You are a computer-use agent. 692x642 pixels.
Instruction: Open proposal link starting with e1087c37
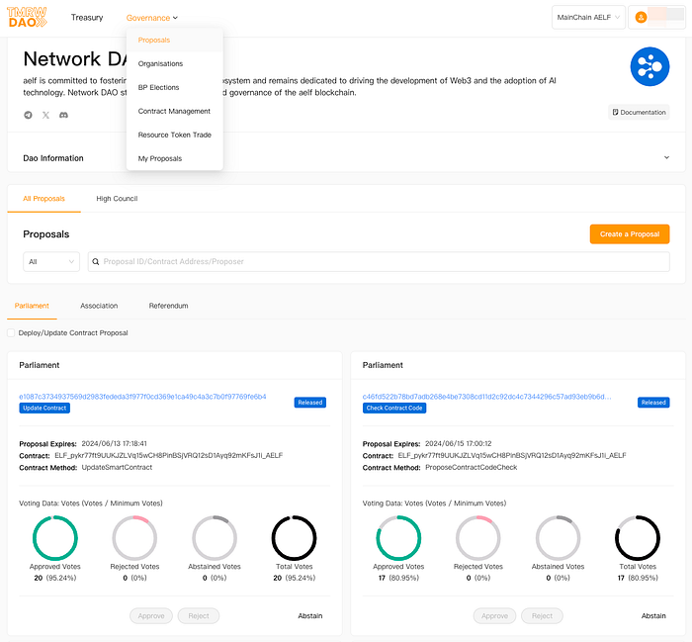click(142, 397)
